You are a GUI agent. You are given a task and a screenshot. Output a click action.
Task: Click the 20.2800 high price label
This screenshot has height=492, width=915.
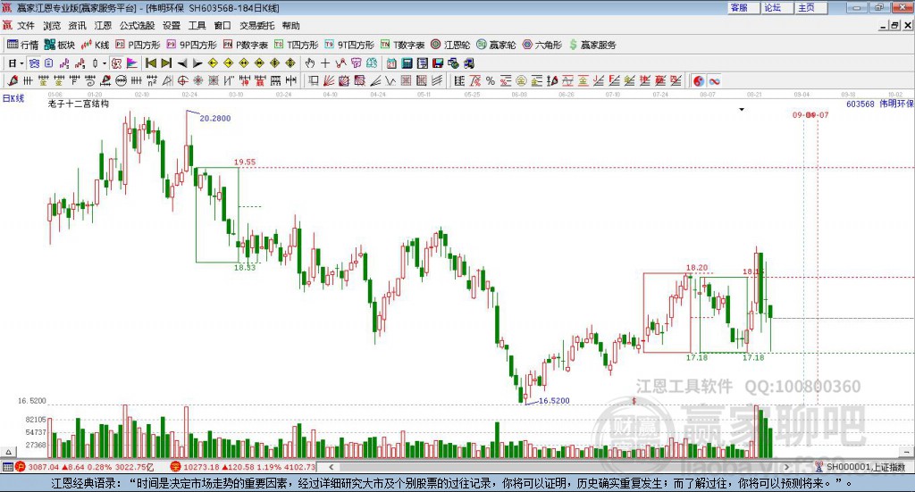click(x=214, y=119)
